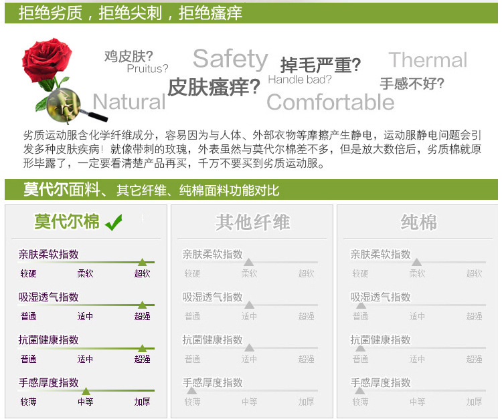The width and height of the screenshot is (502, 419).
Task: Click gray triangle on 纯棉 抗菌健康指数 slider
Action: click(x=360, y=347)
